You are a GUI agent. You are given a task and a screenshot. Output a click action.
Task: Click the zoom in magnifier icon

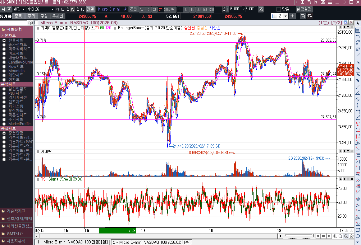pyautogui.click(x=335, y=236)
